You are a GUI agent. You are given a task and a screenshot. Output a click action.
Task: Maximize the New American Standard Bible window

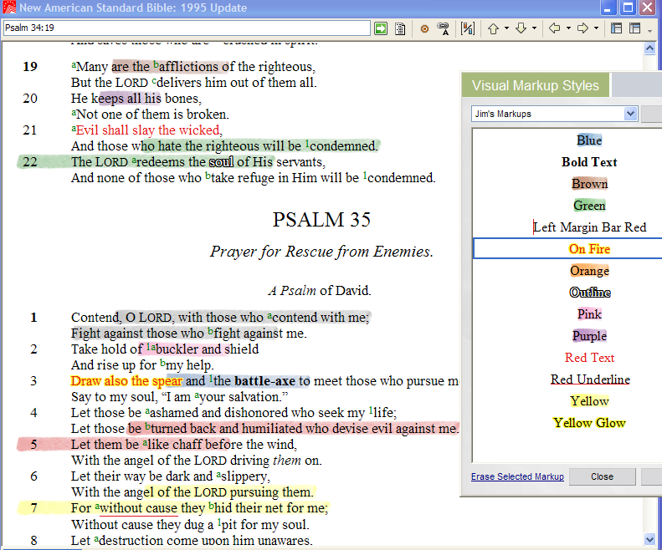click(x=628, y=8)
